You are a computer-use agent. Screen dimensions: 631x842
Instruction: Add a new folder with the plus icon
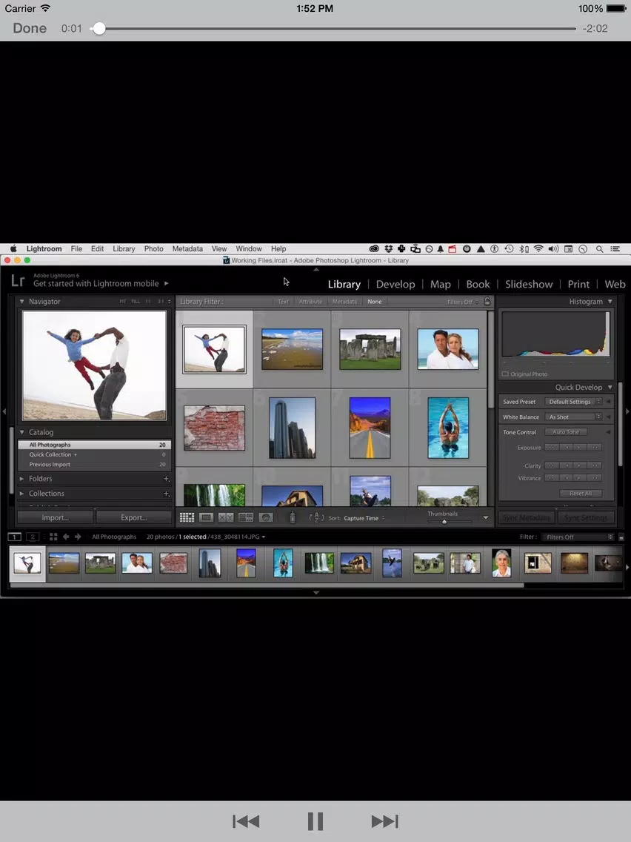coord(167,479)
